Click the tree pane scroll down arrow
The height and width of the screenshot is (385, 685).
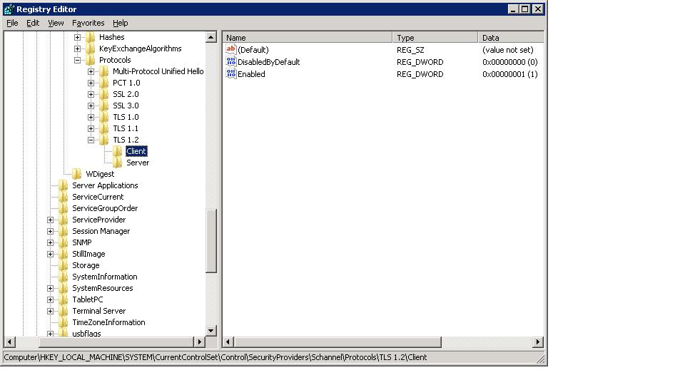click(x=211, y=331)
